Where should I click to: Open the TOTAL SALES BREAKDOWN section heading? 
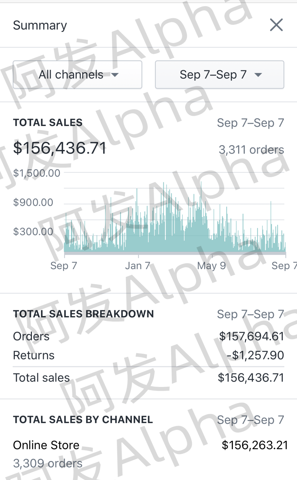83,314
